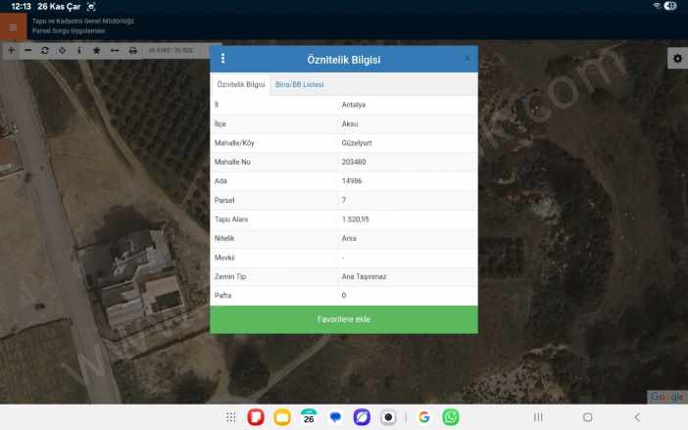688x430 pixels.
Task: Click the Zemin Tip label
Action: click(x=230, y=276)
